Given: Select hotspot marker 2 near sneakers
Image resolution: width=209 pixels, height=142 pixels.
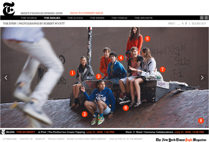Looking at the screenshot, I should 84,114.
